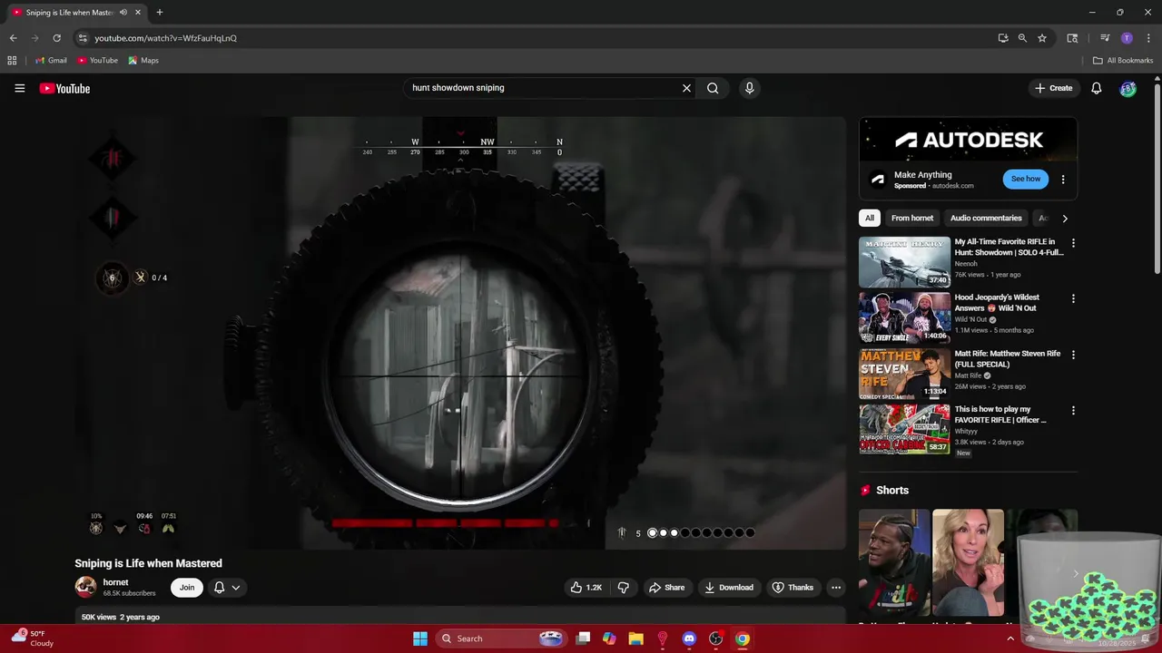
Task: Open File Explorer from the taskbar
Action: tap(635, 638)
